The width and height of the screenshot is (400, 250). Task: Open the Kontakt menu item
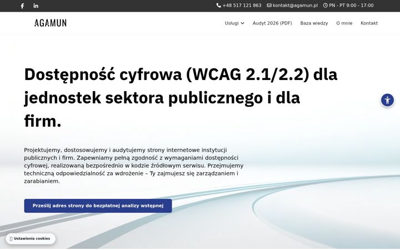369,23
